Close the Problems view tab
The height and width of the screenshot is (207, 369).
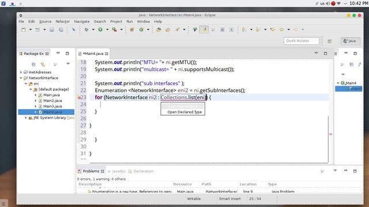coord(103,171)
